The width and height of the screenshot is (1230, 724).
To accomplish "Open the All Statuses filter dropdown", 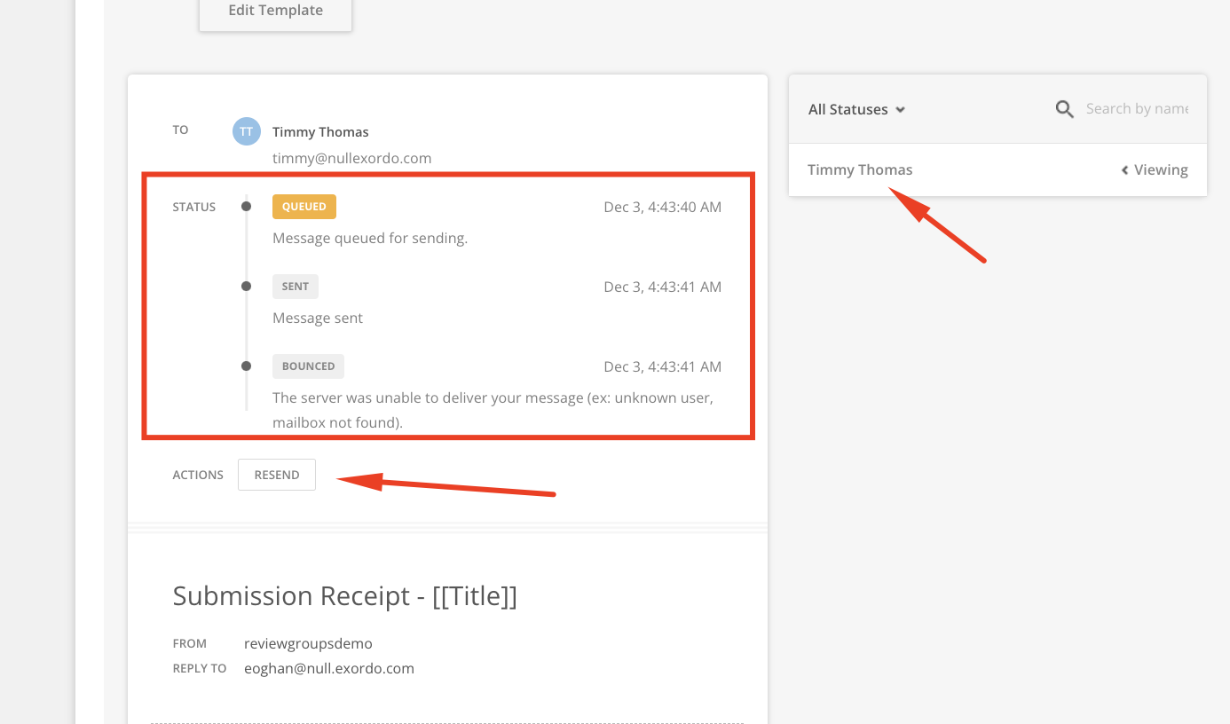I will click(856, 109).
